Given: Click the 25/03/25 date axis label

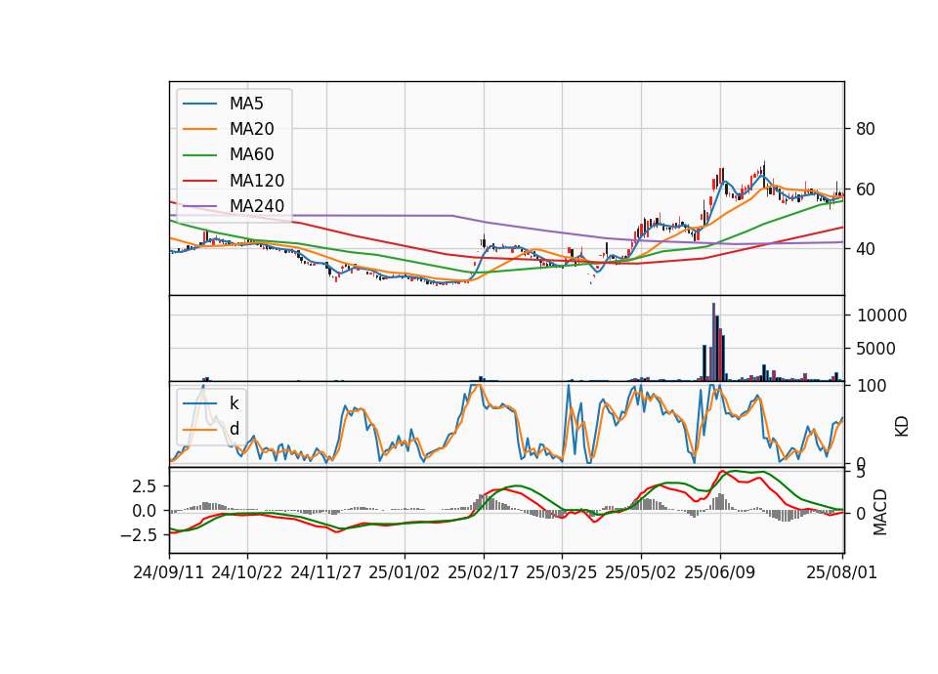Looking at the screenshot, I should coord(562,572).
